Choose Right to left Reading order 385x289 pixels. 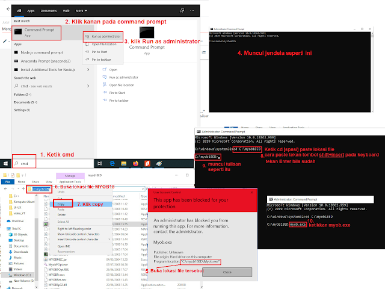74,229
